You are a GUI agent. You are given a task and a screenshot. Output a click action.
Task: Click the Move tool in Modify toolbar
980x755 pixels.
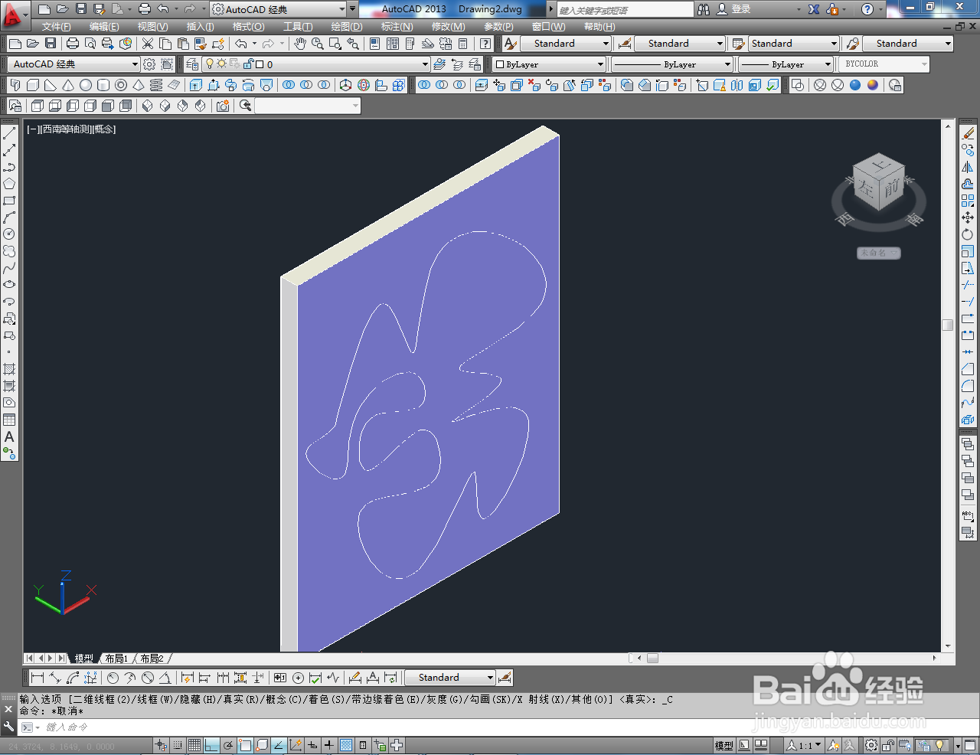968,217
